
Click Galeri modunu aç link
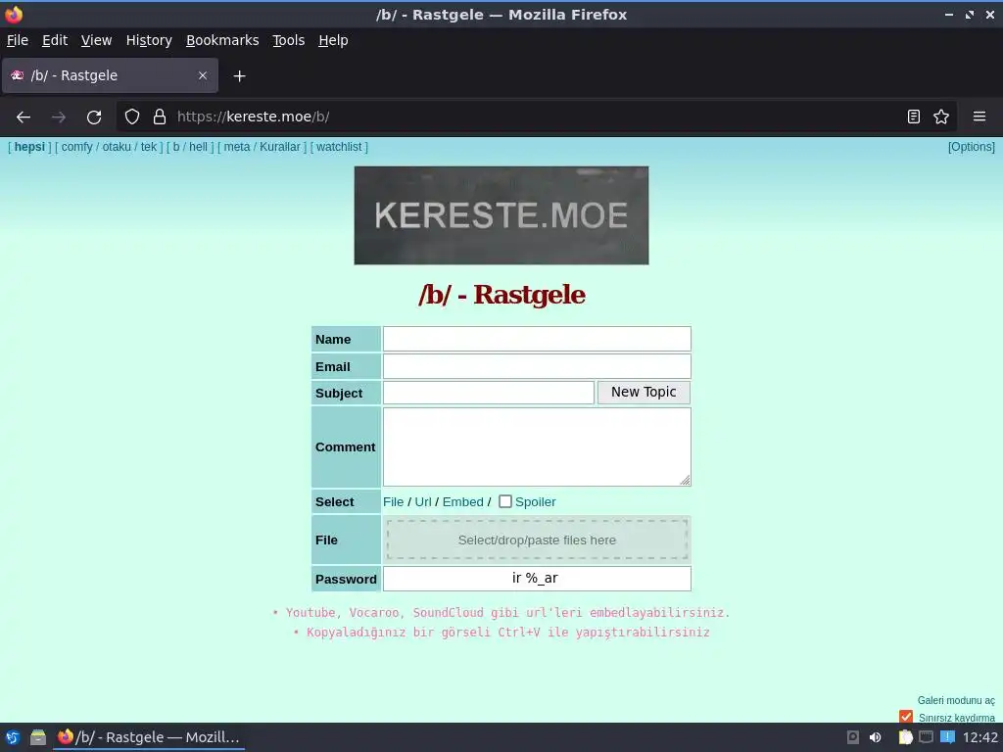[x=956, y=700]
